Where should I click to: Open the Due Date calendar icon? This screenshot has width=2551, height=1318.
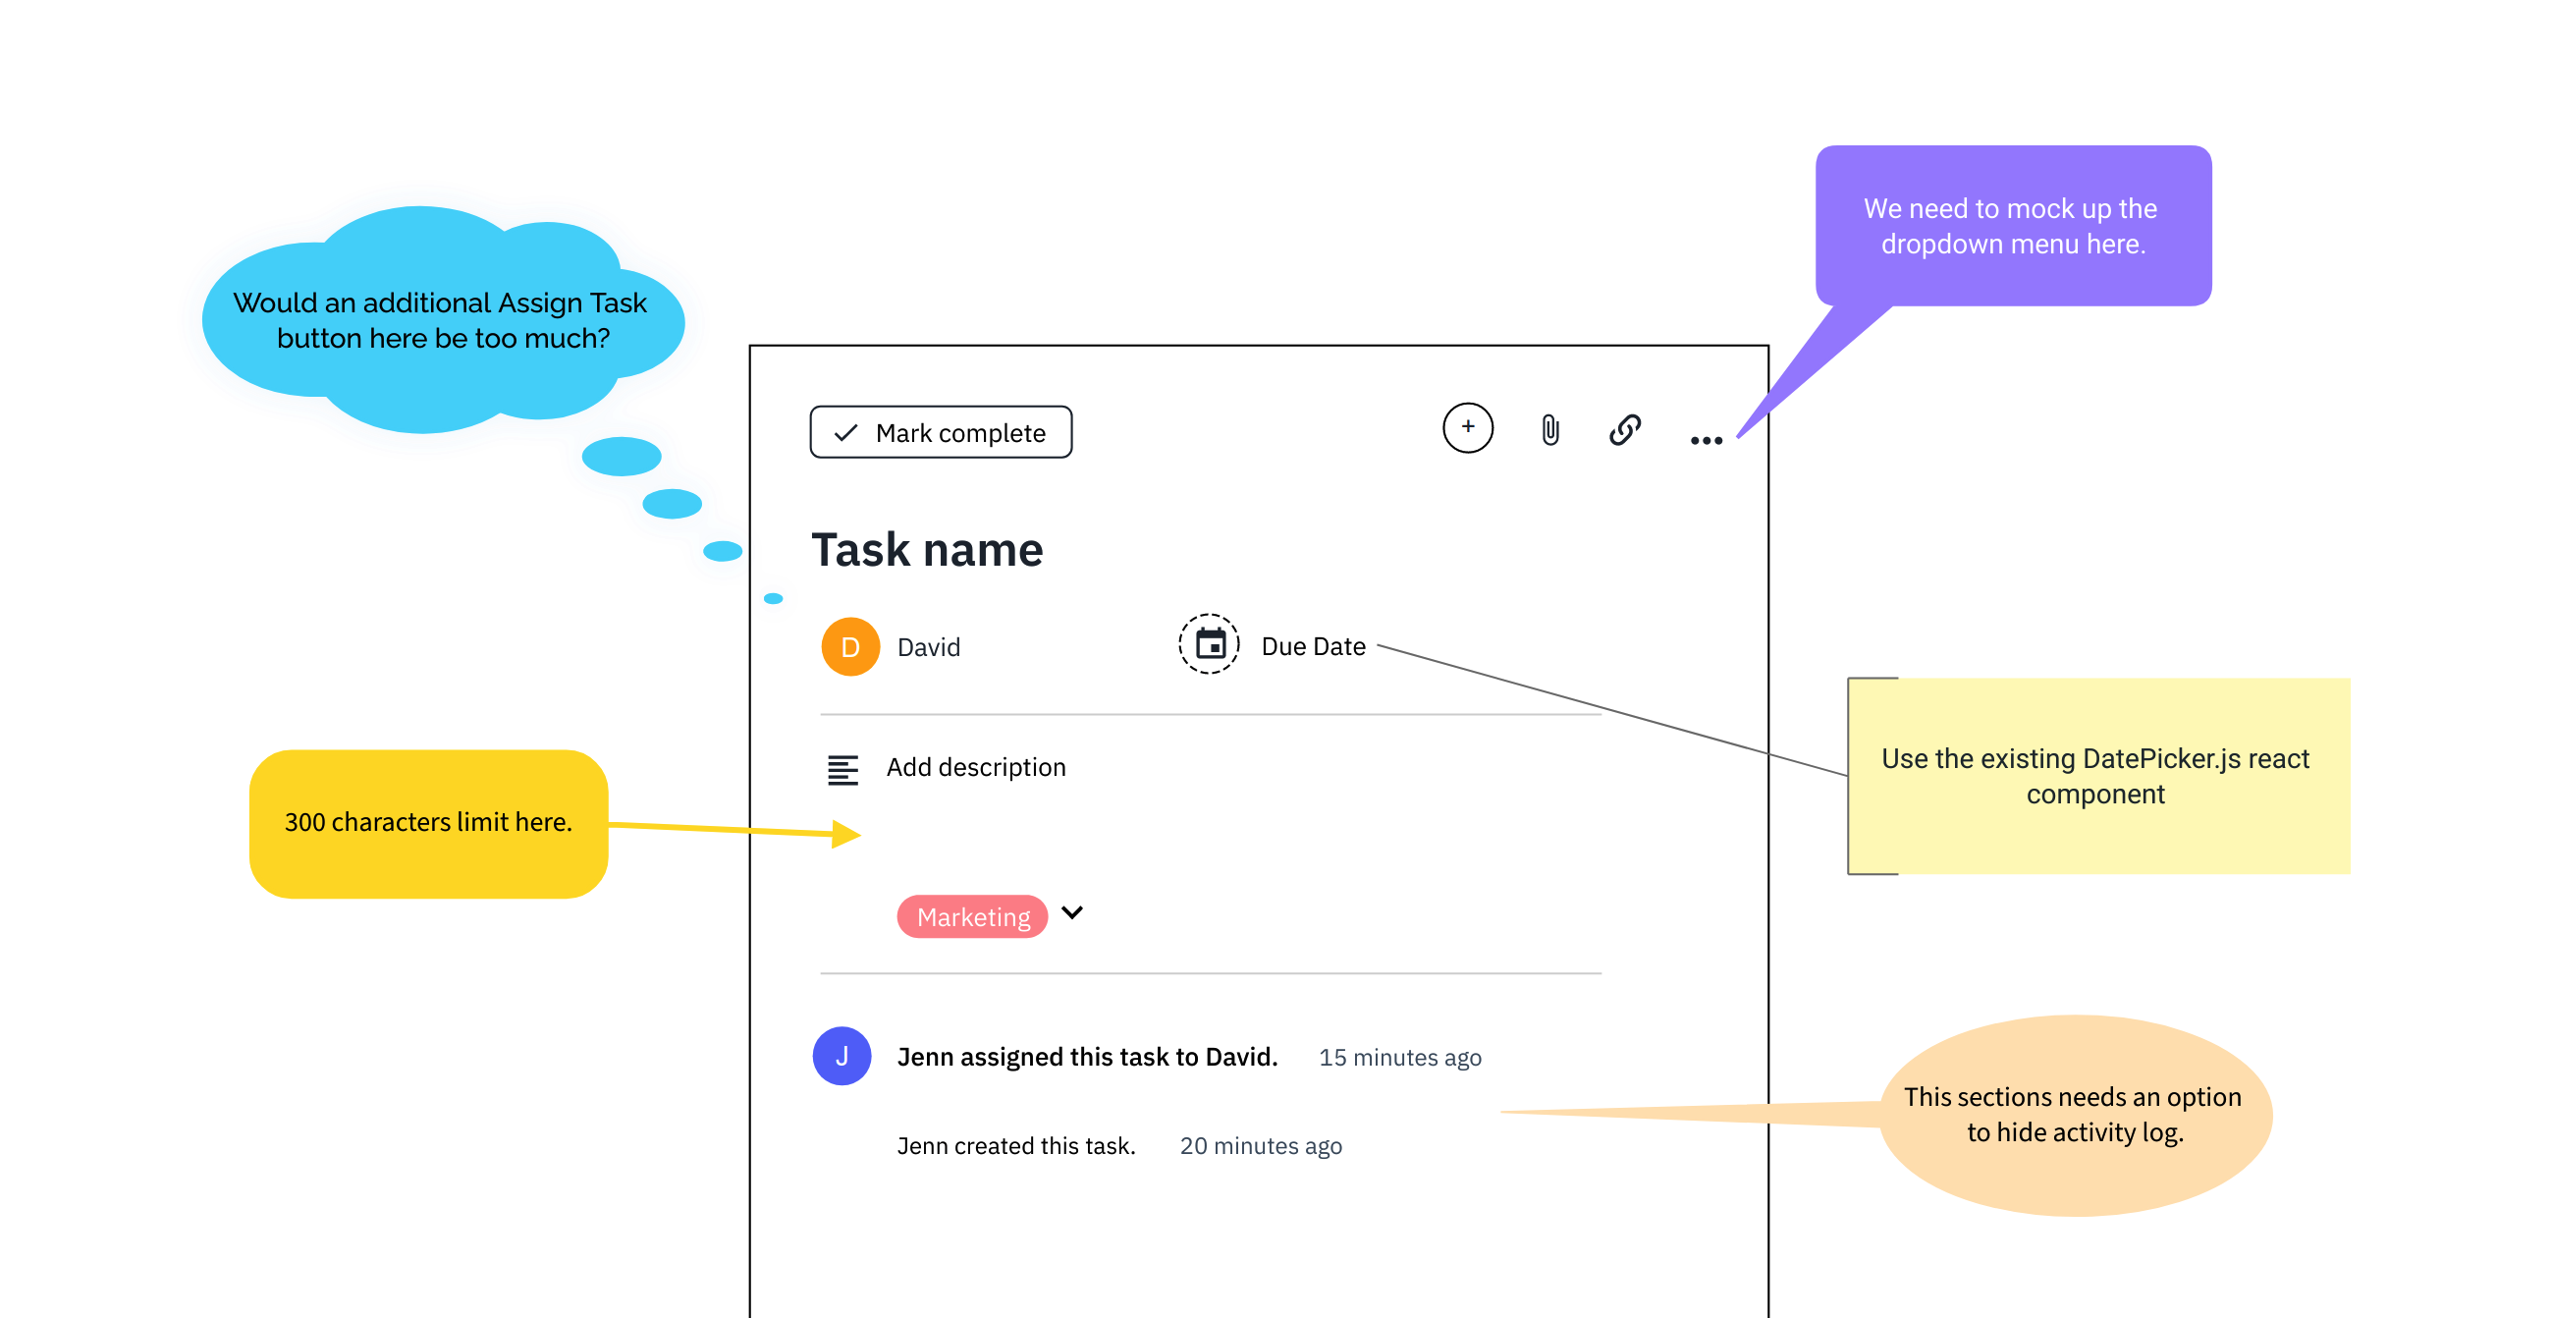1210,644
